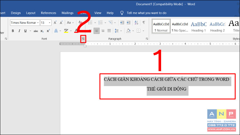The height and width of the screenshot is (135, 240).
Task: Click the Times New Roman font name field
Action: (x=23, y=23)
